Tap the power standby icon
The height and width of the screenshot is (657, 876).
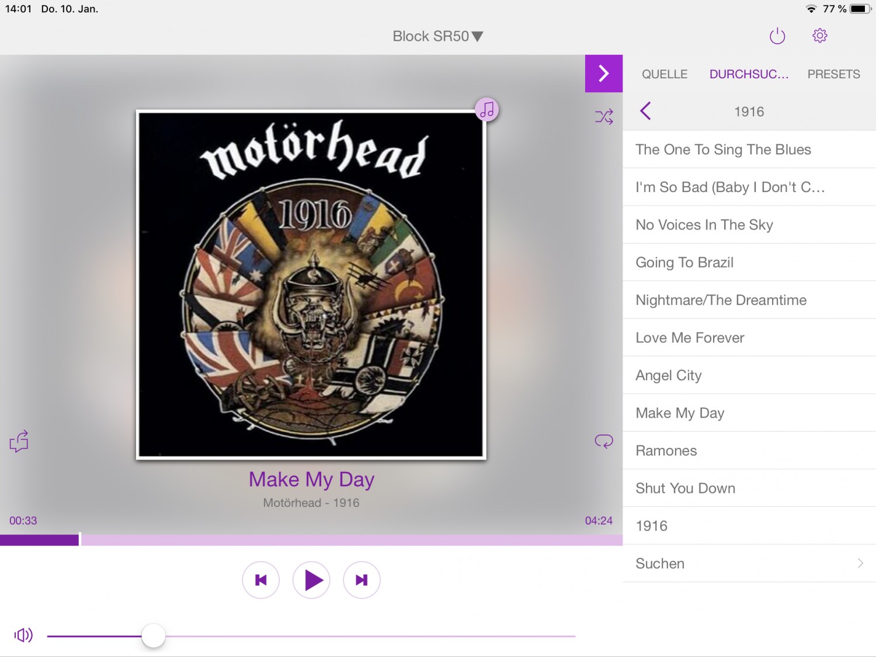click(x=777, y=36)
